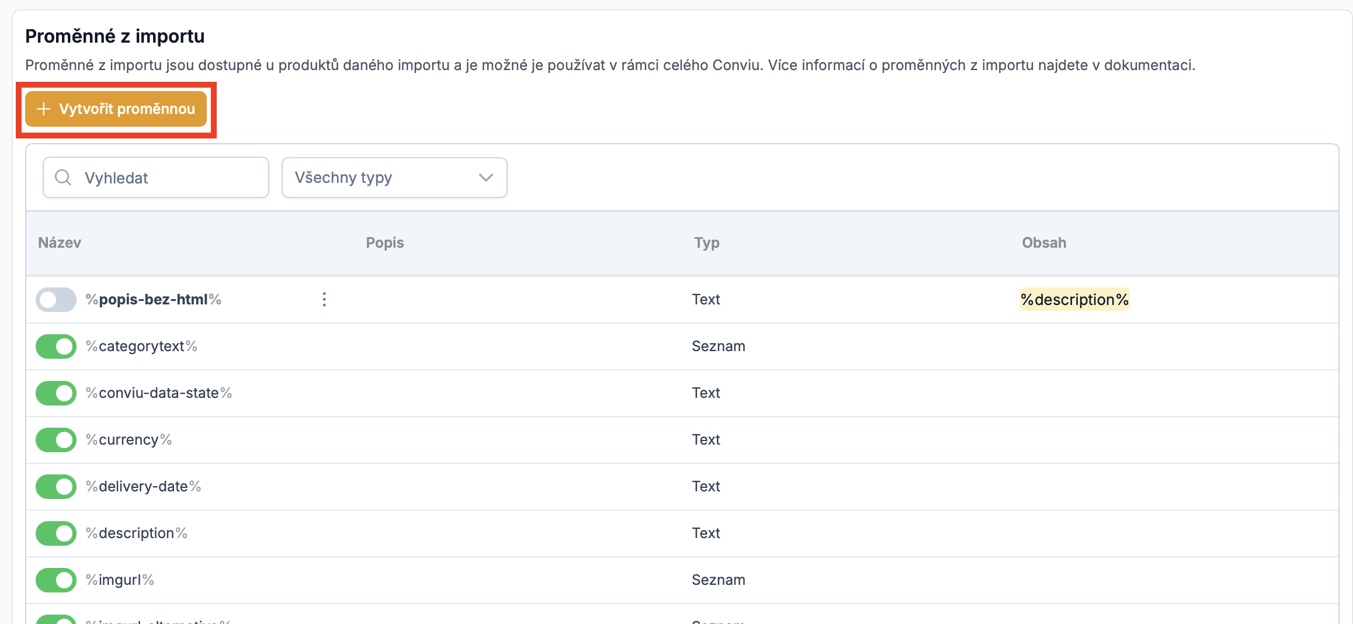Viewport: 1353px width, 624px height.
Task: Disable the categorytext variable toggle
Action: tap(56, 346)
